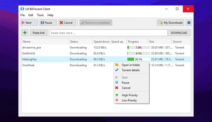Viewport: 212px width, 122px height.
Task: Click the 10.14 MB / 1.11 size cell
Action: point(162,65)
